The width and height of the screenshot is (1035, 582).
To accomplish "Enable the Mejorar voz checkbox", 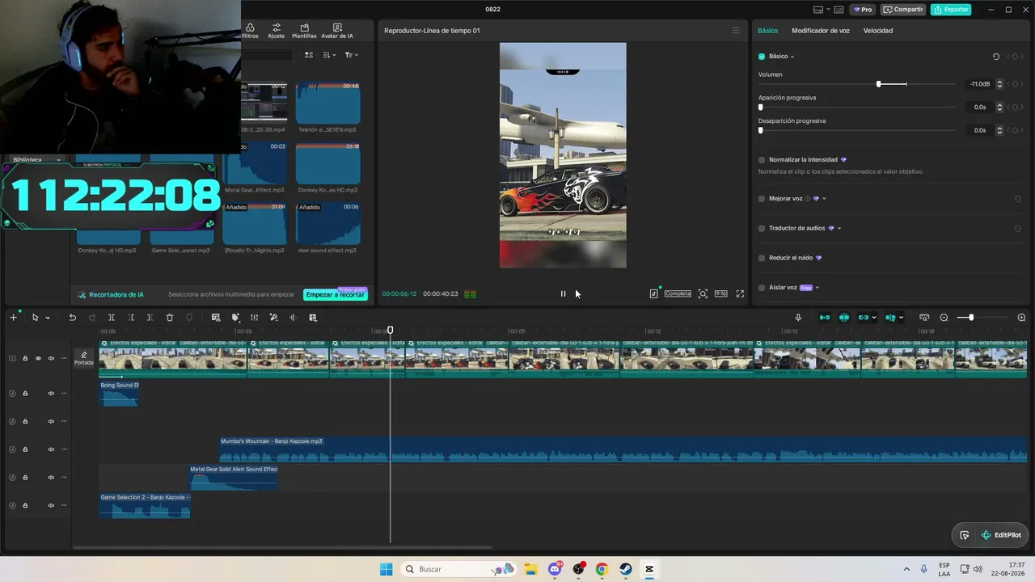I will click(x=762, y=199).
